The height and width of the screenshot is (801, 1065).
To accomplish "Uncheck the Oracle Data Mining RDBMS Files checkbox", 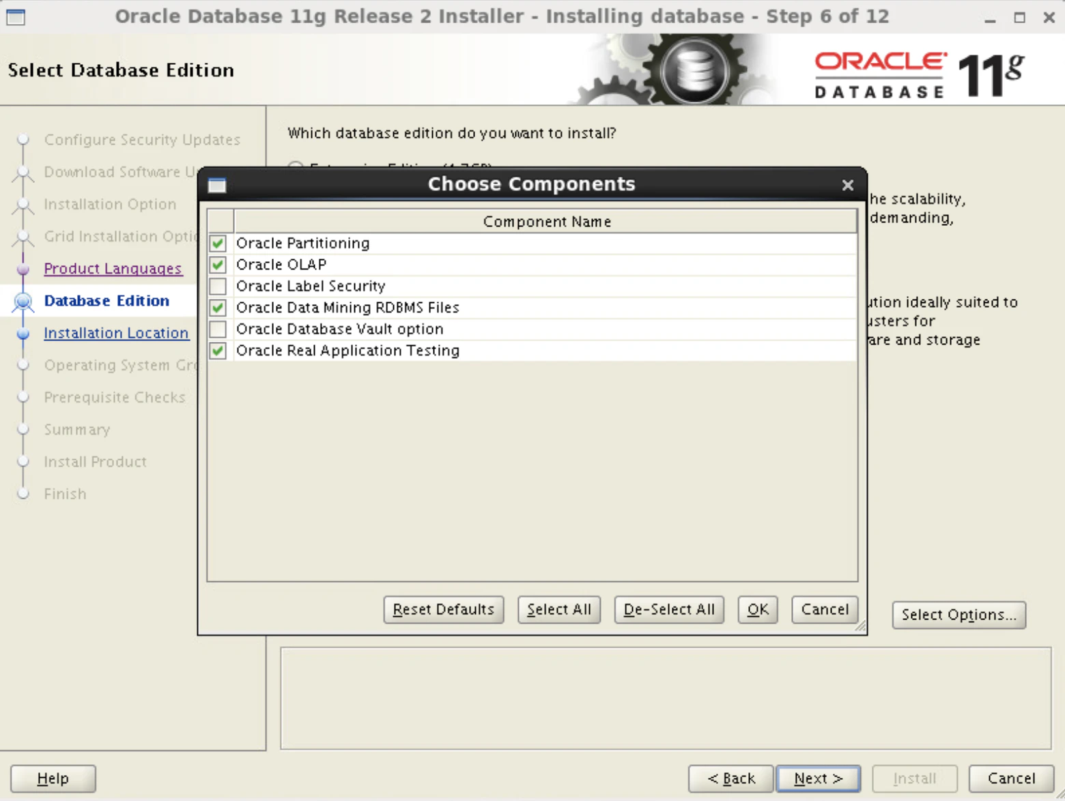I will [218, 308].
